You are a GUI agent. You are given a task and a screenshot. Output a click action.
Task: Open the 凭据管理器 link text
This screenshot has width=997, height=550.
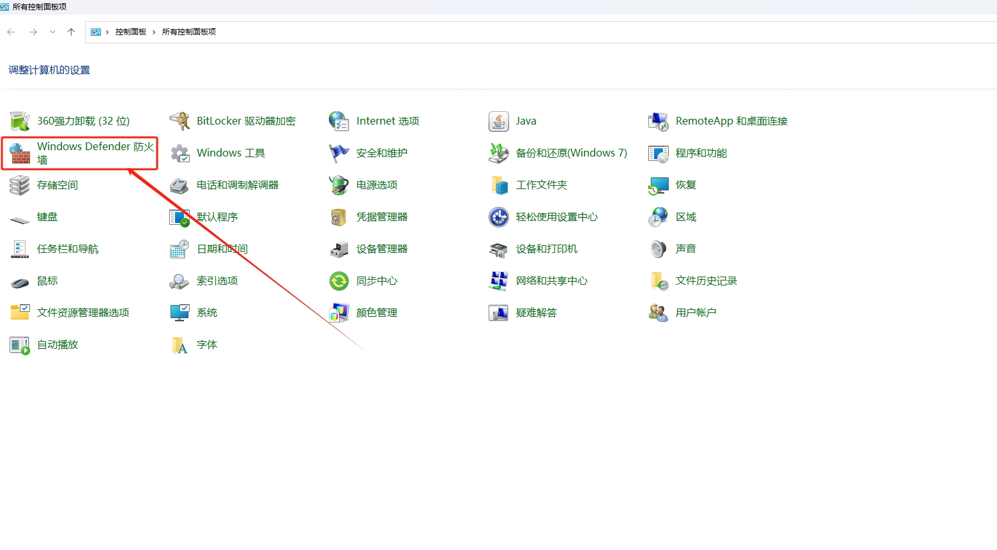coord(382,217)
